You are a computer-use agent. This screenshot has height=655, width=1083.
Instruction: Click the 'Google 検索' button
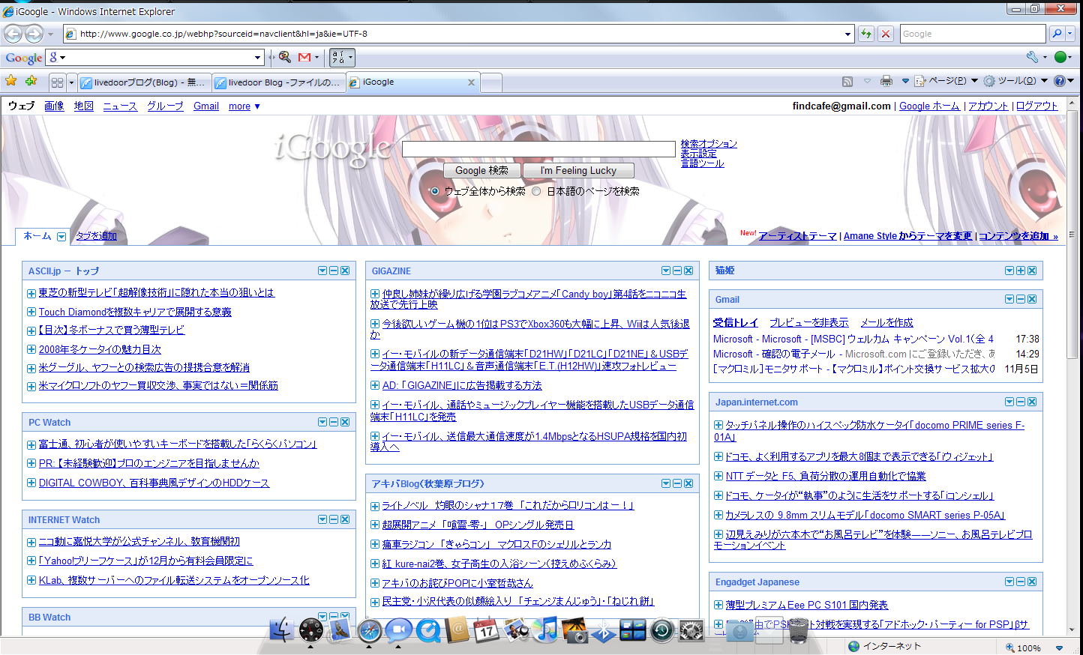tap(481, 171)
